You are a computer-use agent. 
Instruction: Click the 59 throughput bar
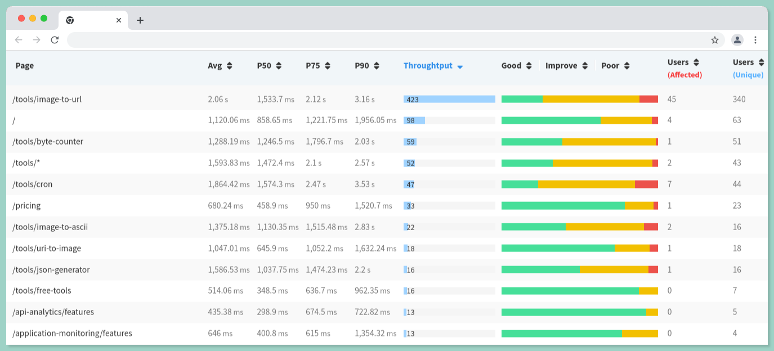click(410, 142)
